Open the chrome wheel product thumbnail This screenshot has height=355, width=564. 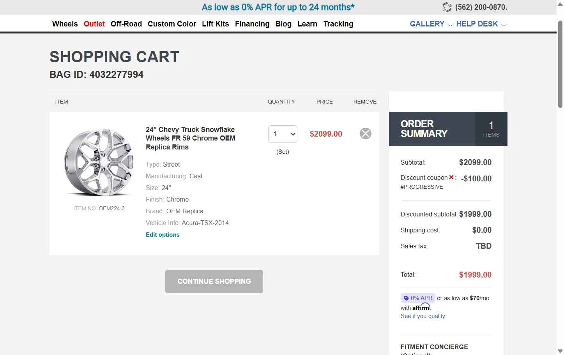click(99, 162)
